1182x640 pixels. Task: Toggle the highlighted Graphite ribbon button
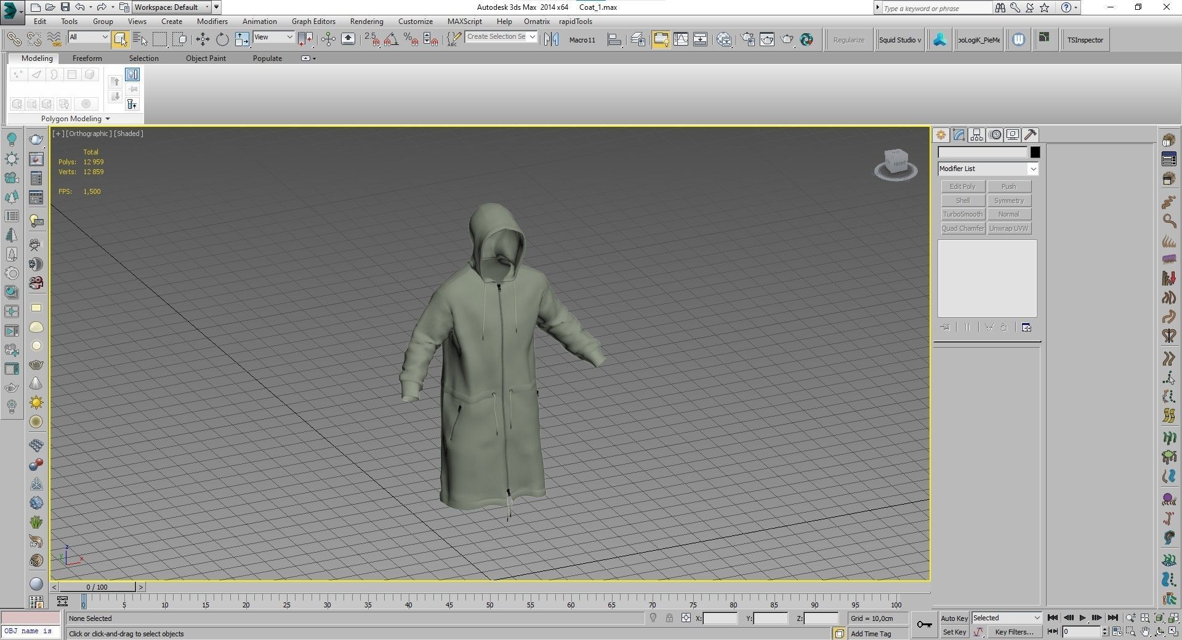(x=661, y=39)
